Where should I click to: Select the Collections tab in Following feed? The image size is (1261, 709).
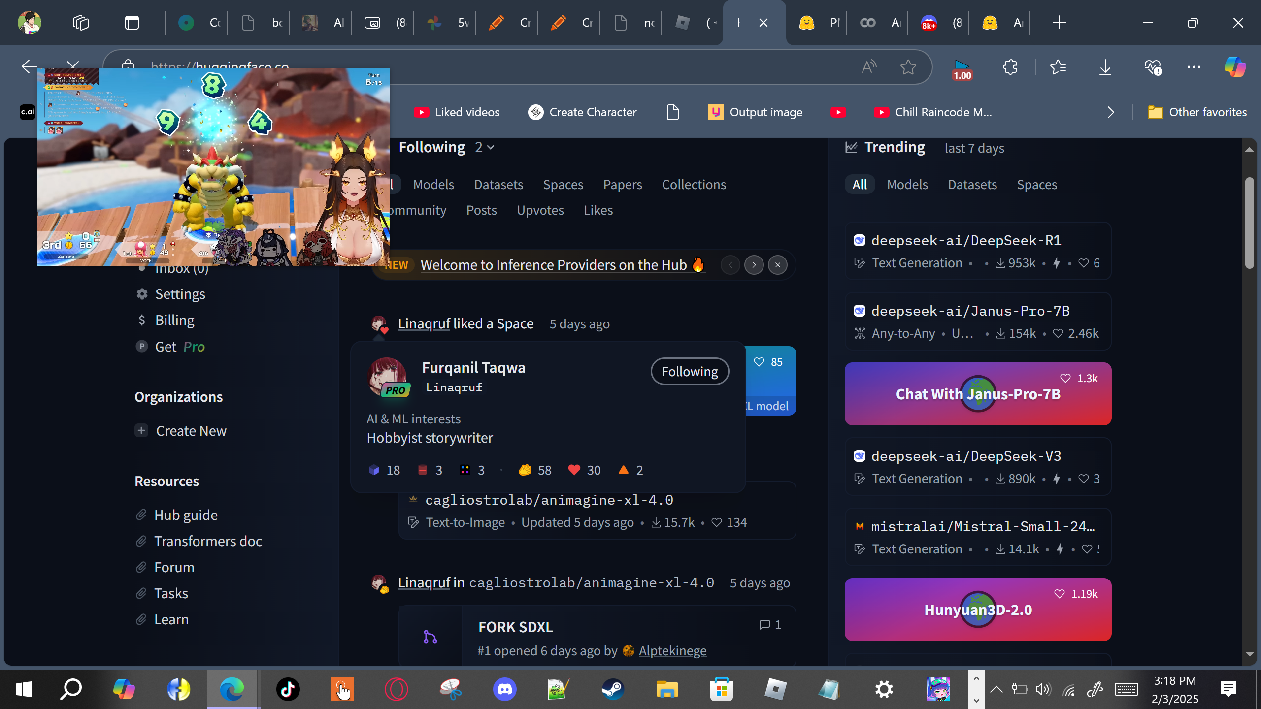pyautogui.click(x=694, y=185)
